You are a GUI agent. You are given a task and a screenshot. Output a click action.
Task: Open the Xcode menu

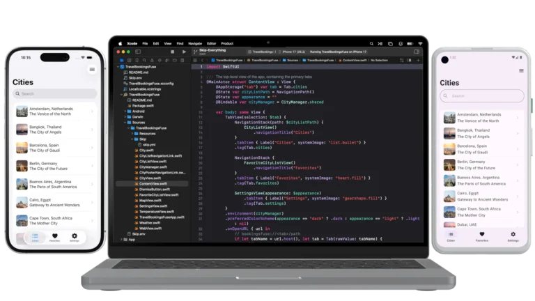coord(132,44)
